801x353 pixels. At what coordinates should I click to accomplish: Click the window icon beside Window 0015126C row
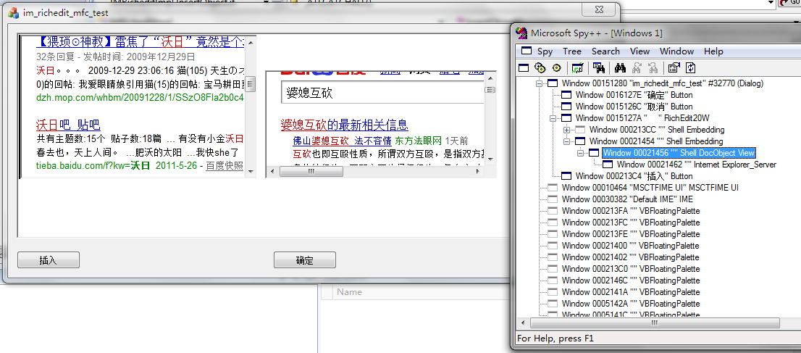click(566, 107)
